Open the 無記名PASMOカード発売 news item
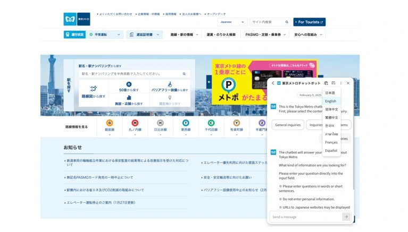408x232 pixels. tap(99, 177)
